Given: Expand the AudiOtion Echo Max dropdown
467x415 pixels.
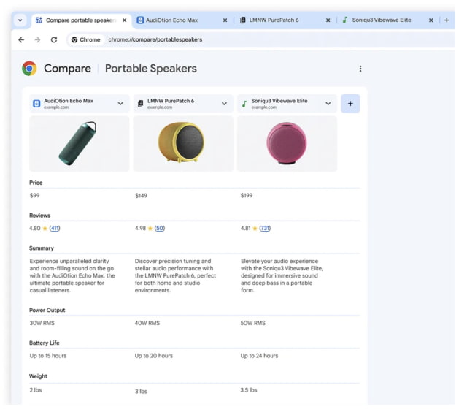Looking at the screenshot, I should pos(120,104).
